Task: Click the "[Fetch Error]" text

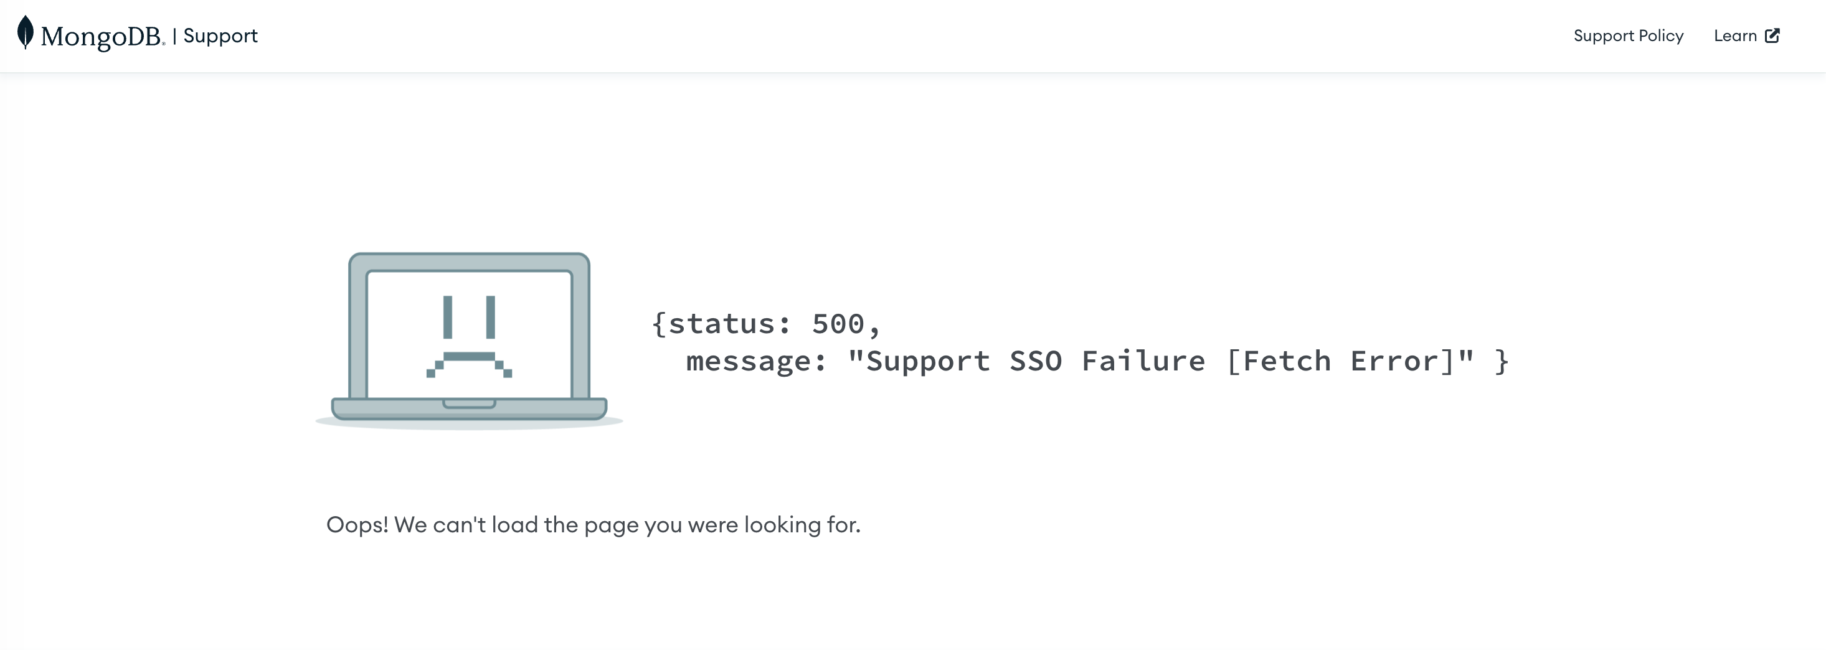Action: tap(1340, 360)
